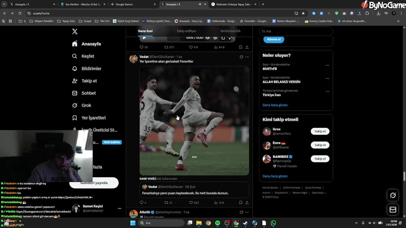Screen dimensions: 406x228
Task: Play the video at top of feed
Action: (144, 38)
